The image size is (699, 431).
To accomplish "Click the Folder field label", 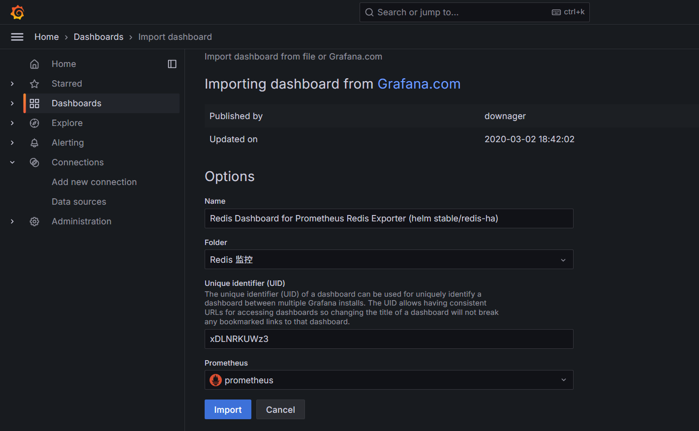I will (x=216, y=243).
